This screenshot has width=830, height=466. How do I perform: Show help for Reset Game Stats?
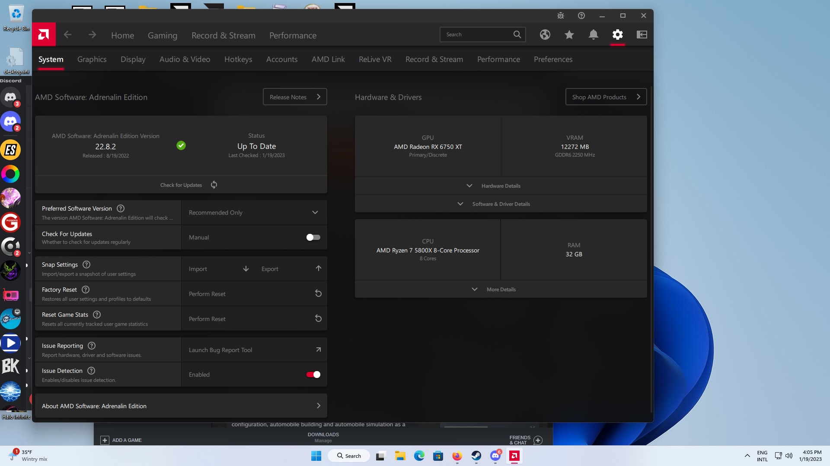[x=97, y=315]
